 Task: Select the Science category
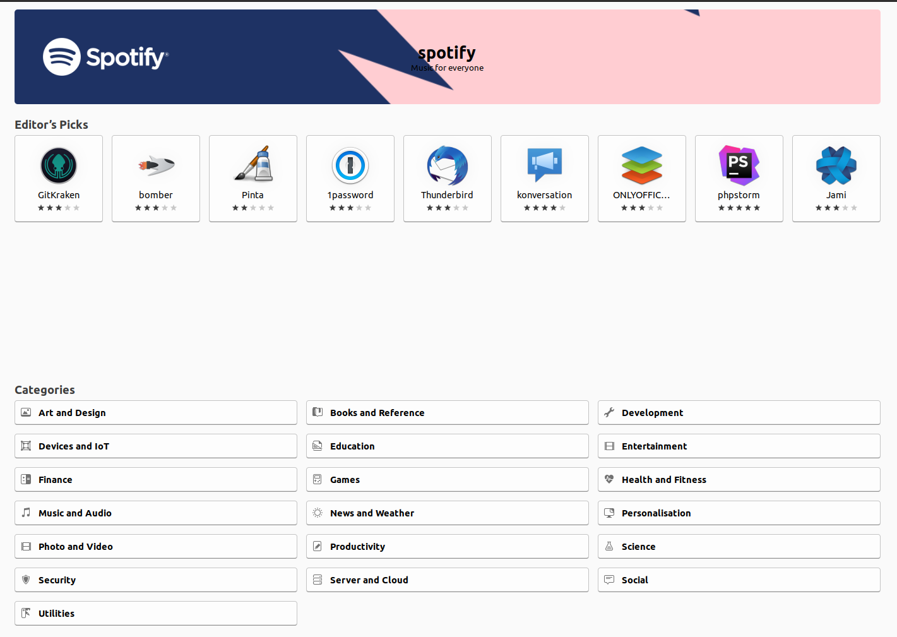[x=739, y=546]
